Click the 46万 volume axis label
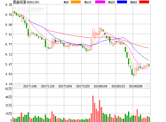Image resolution: width=166 pixels, height=122 pixels. (9, 97)
